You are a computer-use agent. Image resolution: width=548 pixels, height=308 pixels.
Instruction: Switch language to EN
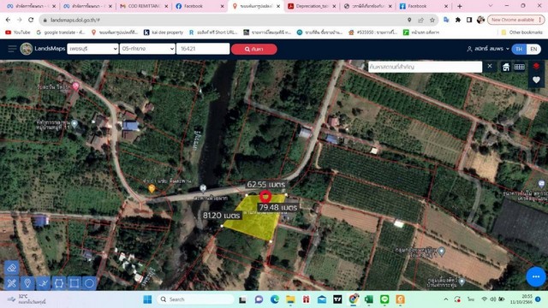533,50
